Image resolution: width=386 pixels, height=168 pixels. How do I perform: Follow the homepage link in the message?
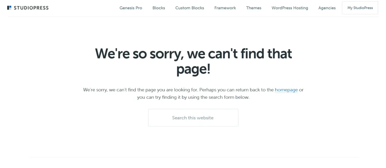[286, 90]
